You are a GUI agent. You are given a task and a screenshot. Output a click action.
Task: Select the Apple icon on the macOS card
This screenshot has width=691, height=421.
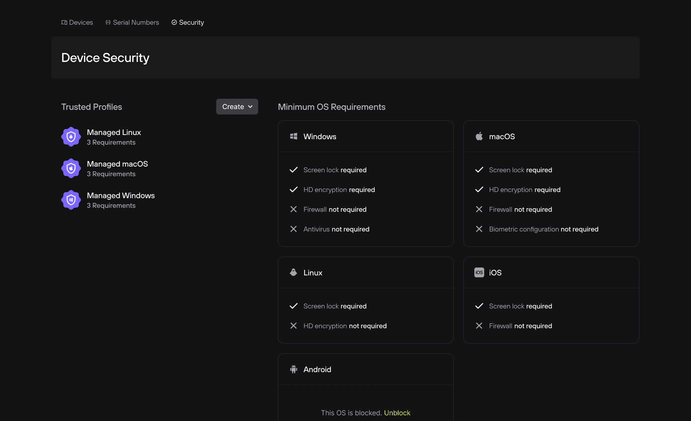(x=479, y=136)
